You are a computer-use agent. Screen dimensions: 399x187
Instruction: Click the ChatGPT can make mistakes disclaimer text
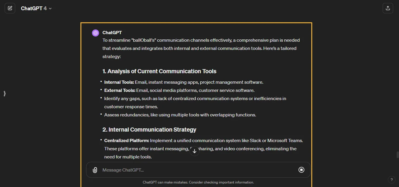coord(198,182)
